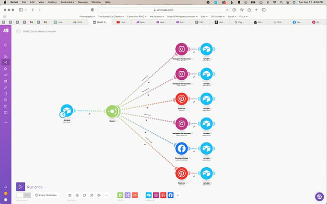This screenshot has height=204, width=327.
Task: Open Webhooks globe icon in sidebar
Action: pos(6,81)
